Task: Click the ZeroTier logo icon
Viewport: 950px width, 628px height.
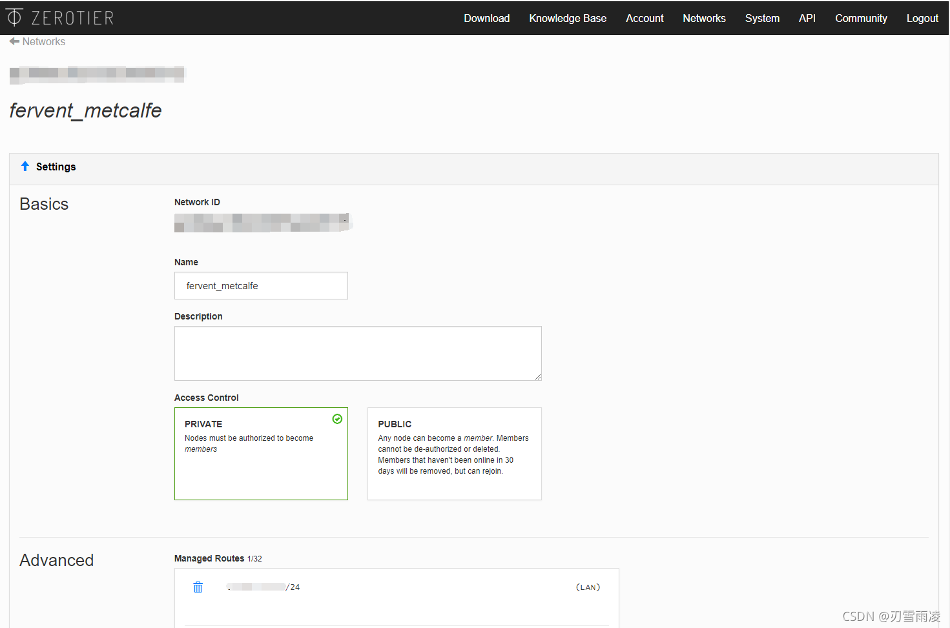Action: click(x=14, y=17)
